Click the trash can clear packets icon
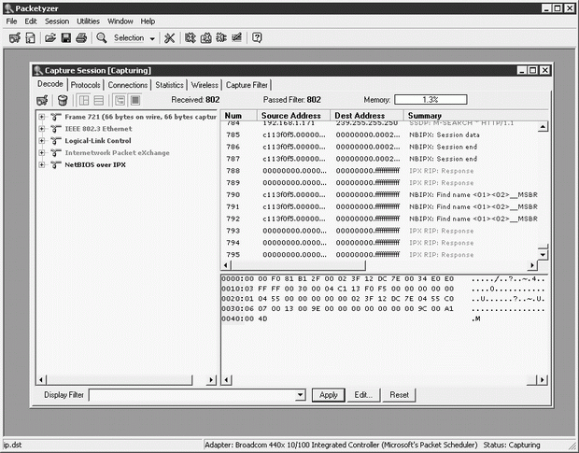579x453 pixels. (63, 100)
